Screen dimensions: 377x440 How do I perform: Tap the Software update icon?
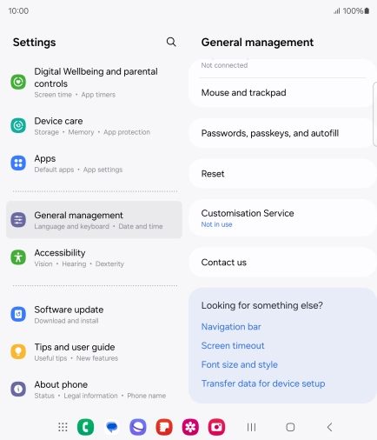18,314
